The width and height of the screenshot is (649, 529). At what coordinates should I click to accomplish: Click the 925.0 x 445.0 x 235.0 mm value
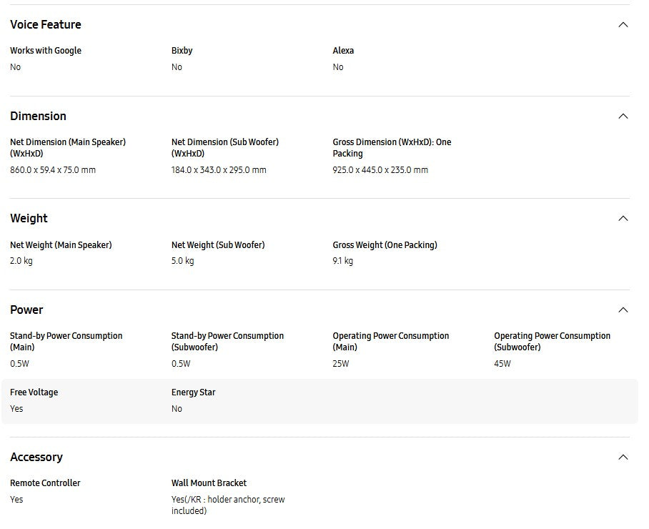[x=380, y=170]
